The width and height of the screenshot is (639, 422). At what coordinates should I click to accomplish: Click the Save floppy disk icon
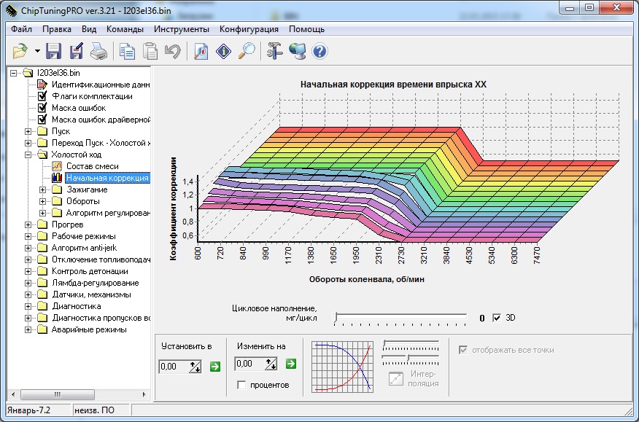pyautogui.click(x=53, y=51)
